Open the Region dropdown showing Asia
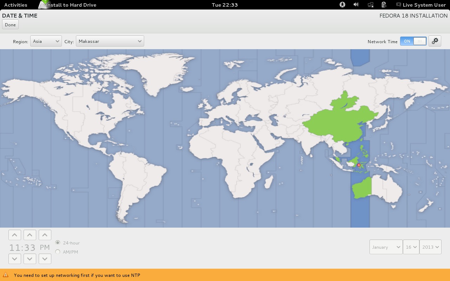Image resolution: width=450 pixels, height=281 pixels. 46,41
